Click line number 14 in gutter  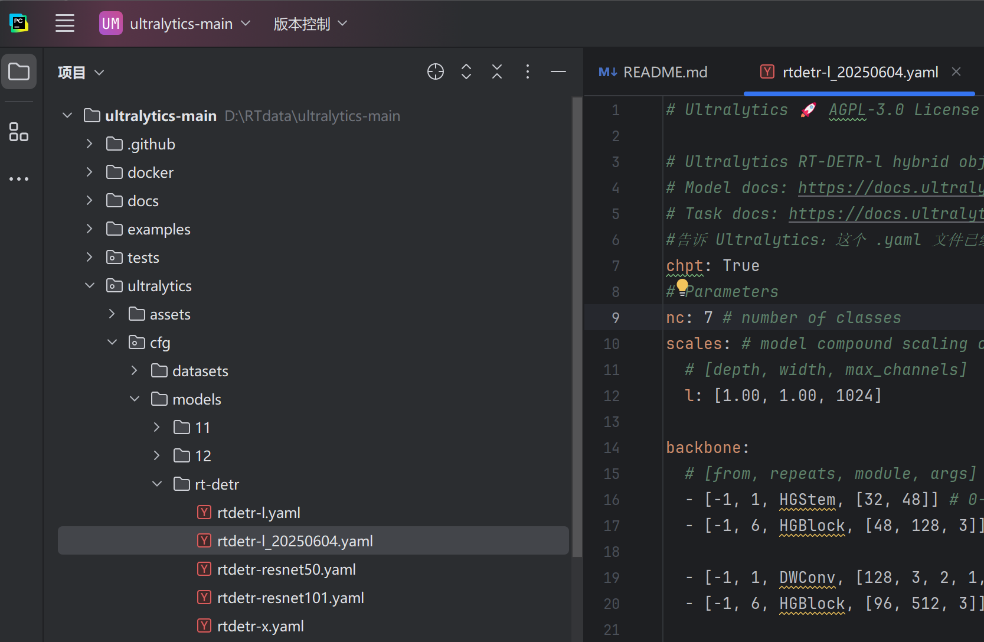pos(612,448)
